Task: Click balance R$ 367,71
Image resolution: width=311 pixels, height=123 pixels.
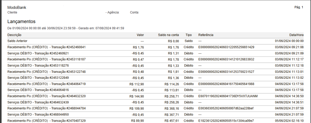Action: click(x=172, y=115)
